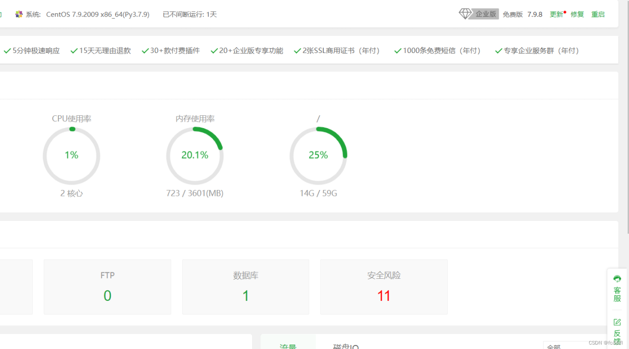This screenshot has height=349, width=629.
Task: Open the FTP count card
Action: (x=108, y=287)
